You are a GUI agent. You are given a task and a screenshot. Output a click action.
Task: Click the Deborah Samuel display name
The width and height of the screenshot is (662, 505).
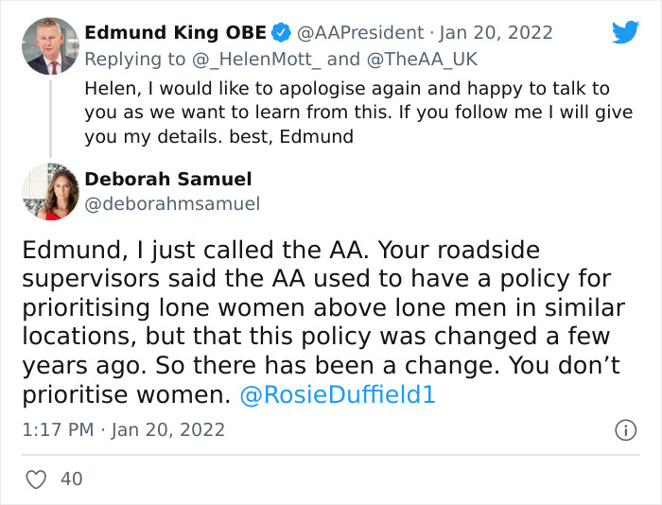168,179
